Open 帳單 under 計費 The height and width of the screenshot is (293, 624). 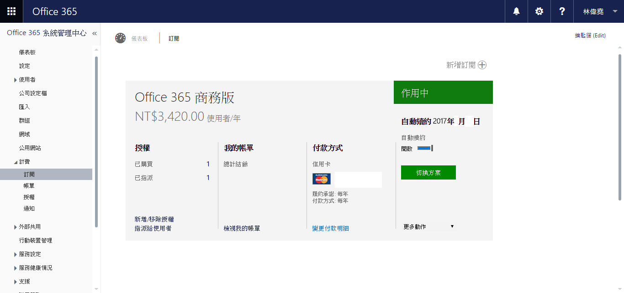click(29, 186)
